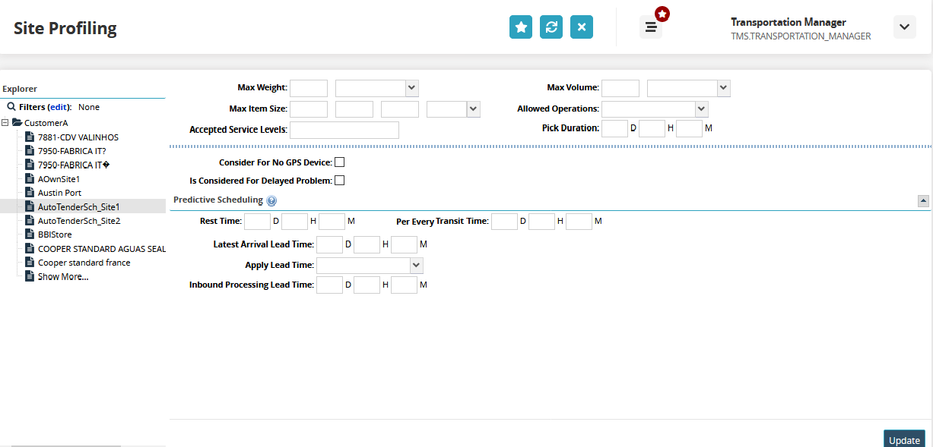Select Austin Port in the explorer tree
Viewport: 933px width, 447px height.
(x=59, y=193)
